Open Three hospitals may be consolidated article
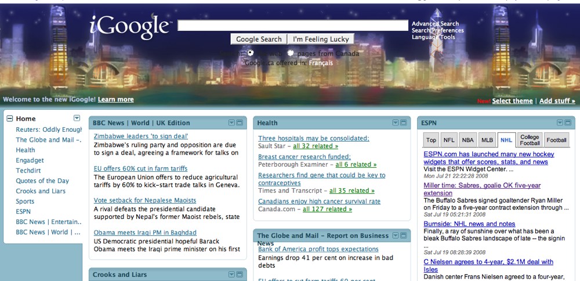The image size is (580, 281). [x=314, y=138]
